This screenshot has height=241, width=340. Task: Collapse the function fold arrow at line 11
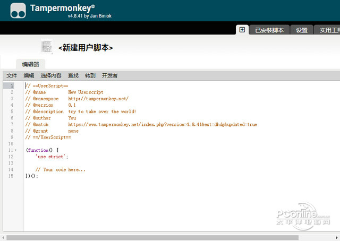pos(15,150)
